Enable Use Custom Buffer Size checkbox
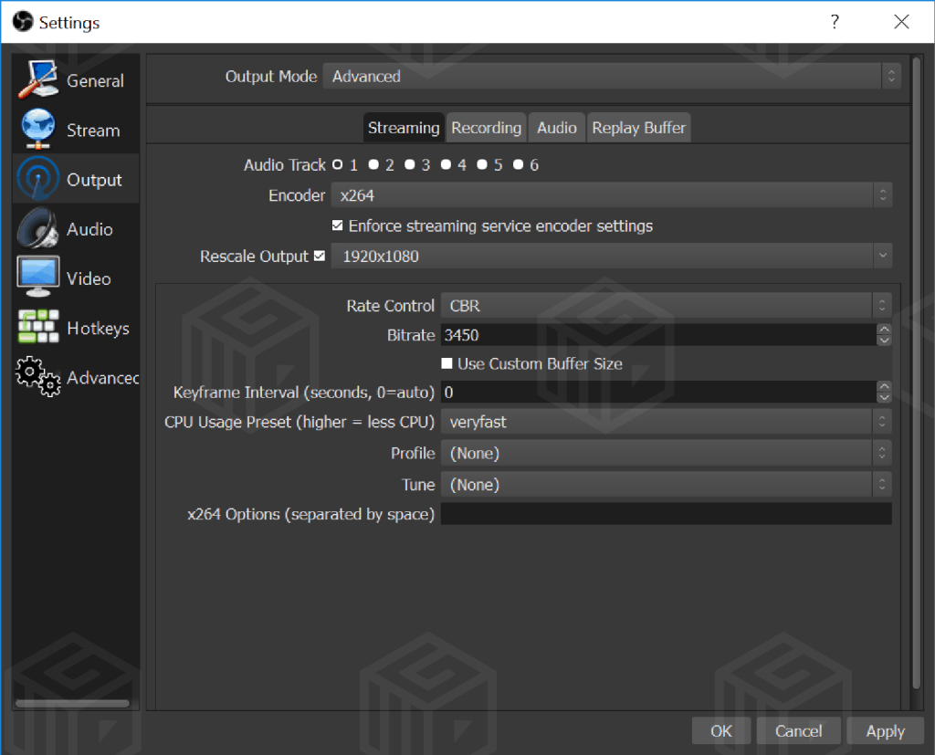 (x=446, y=363)
